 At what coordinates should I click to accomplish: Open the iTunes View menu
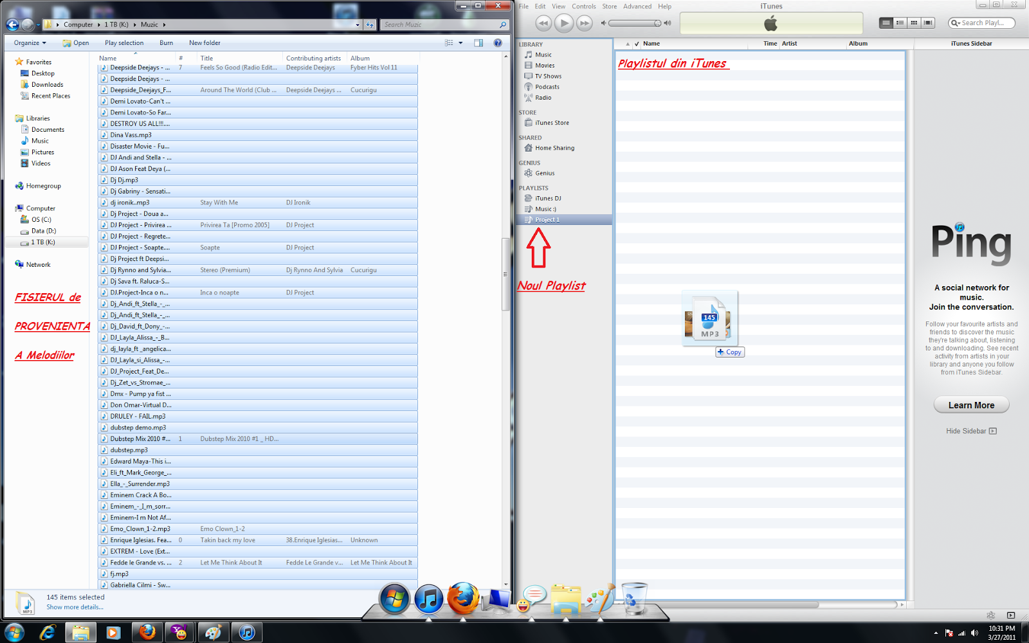coord(558,6)
